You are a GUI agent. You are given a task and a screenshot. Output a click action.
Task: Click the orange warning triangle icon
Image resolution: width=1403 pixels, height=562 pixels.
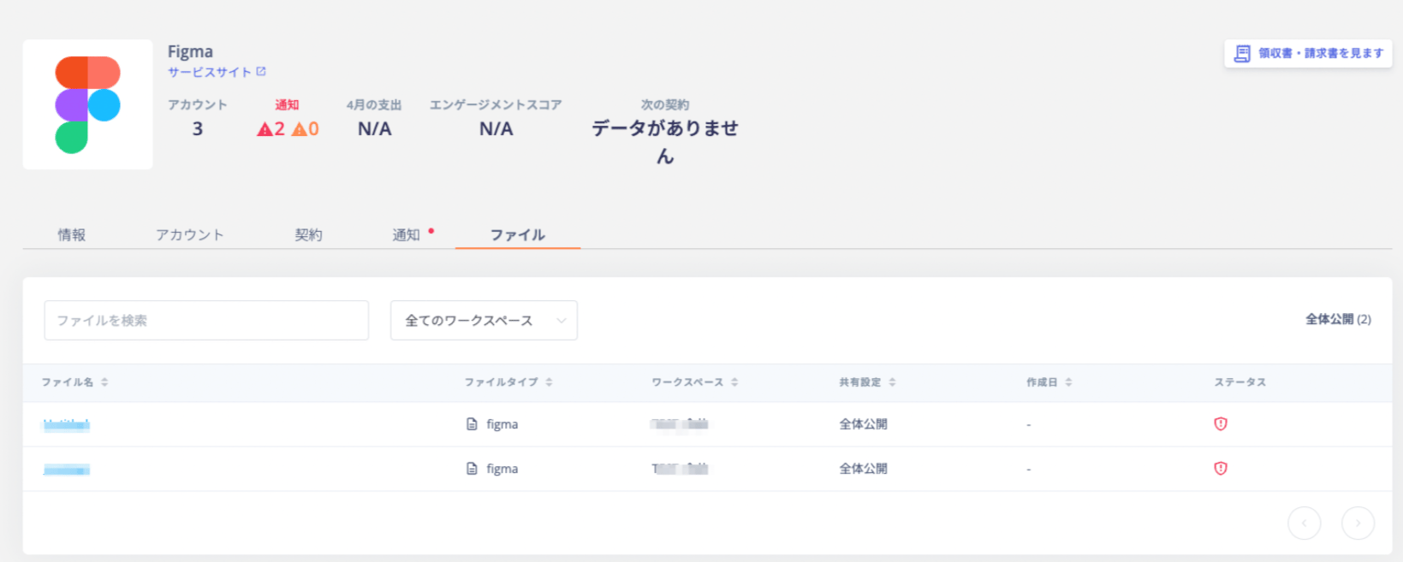coord(299,129)
